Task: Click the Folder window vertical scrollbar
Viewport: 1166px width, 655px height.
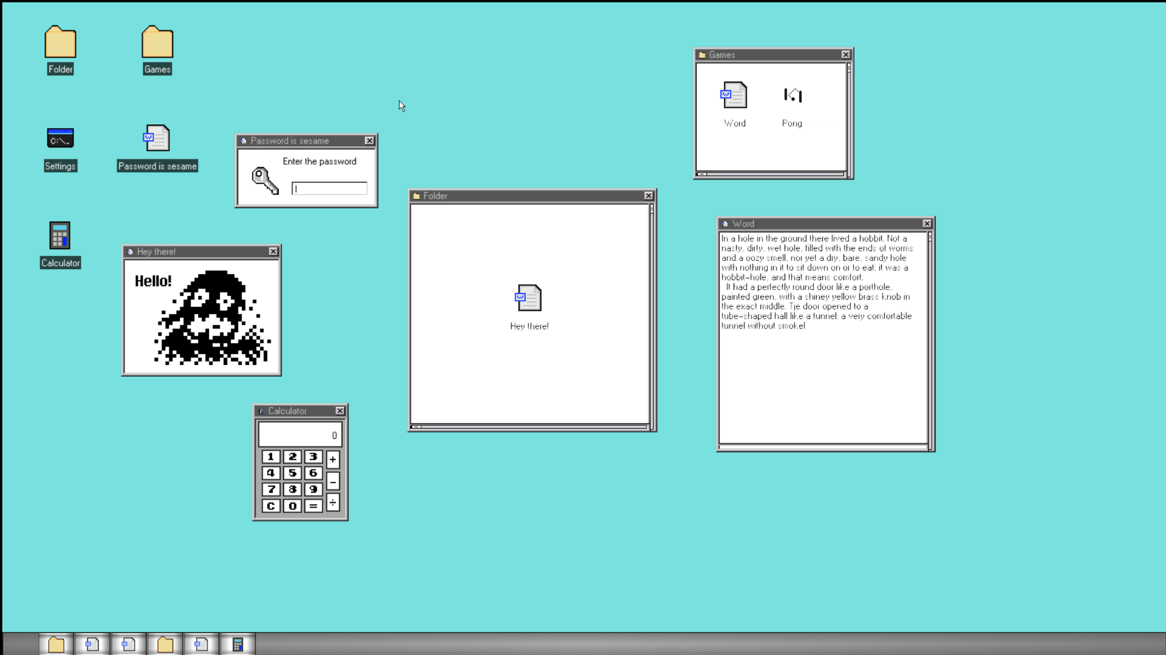Action: coord(652,316)
